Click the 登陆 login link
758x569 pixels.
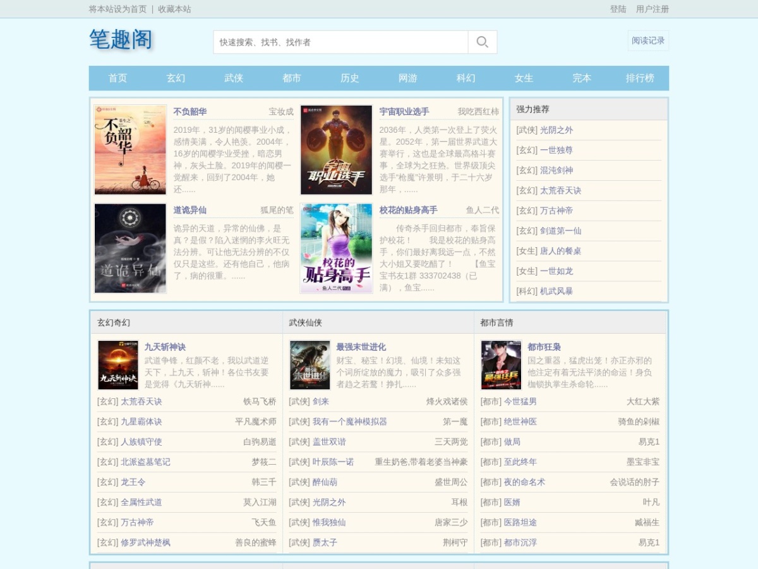[618, 9]
